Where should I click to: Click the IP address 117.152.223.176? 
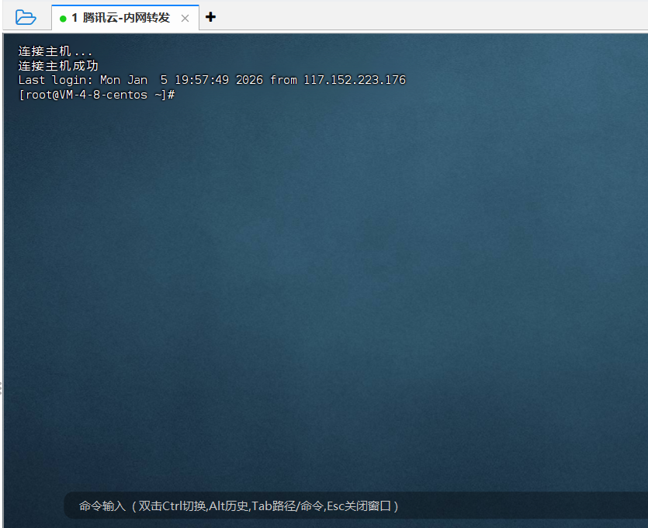click(354, 80)
